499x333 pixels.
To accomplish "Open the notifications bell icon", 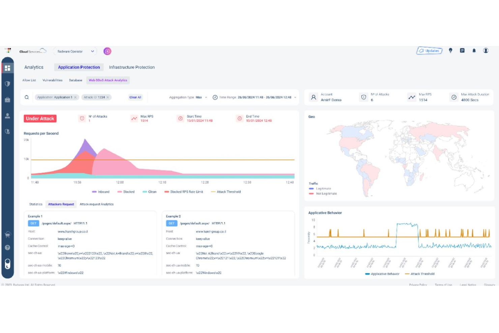I will pyautogui.click(x=474, y=51).
